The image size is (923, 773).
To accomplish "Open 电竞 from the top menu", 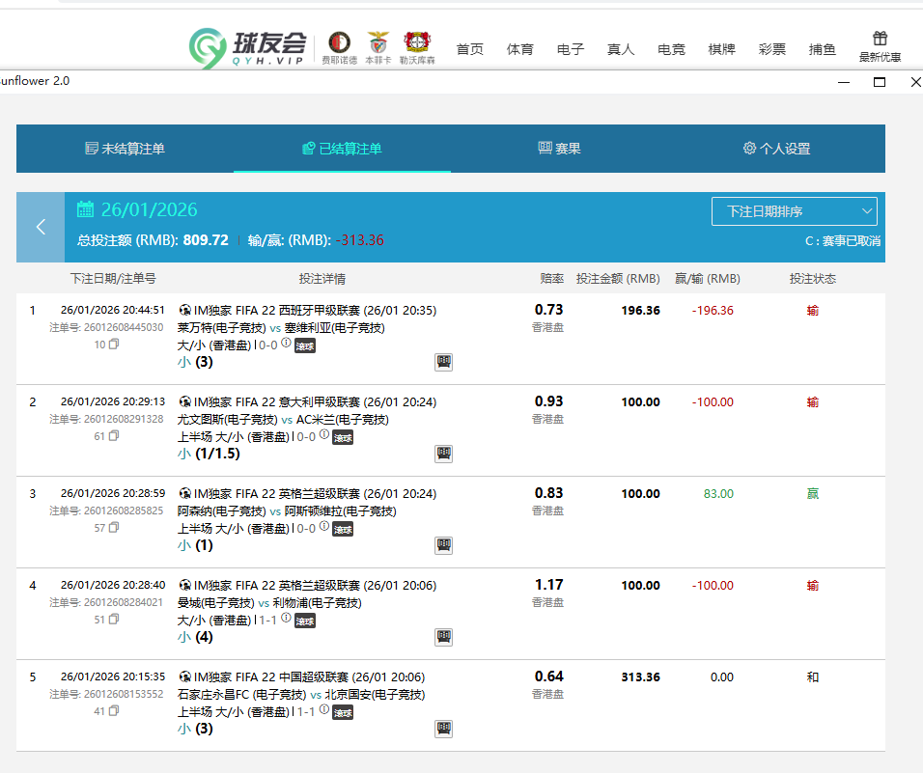I will click(x=671, y=49).
